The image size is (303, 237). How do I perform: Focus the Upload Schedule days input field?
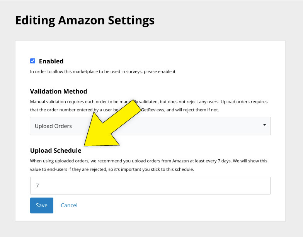click(150, 186)
